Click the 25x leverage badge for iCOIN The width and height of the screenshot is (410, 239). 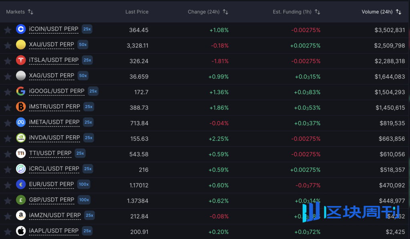pos(87,29)
